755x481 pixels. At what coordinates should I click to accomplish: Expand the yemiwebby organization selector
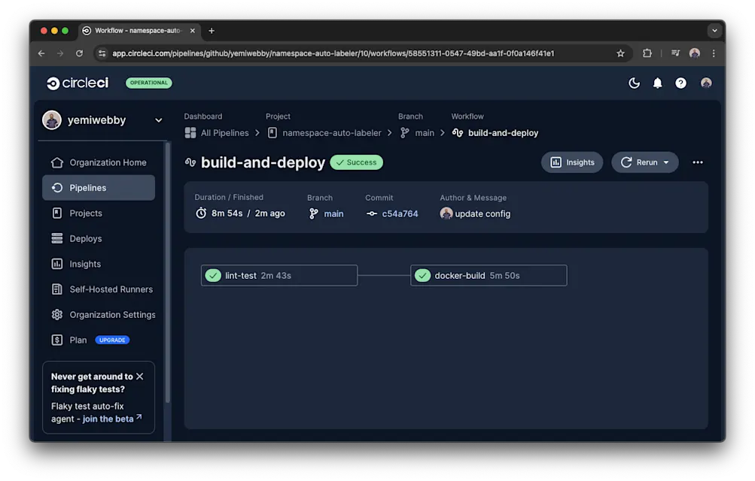pos(158,119)
